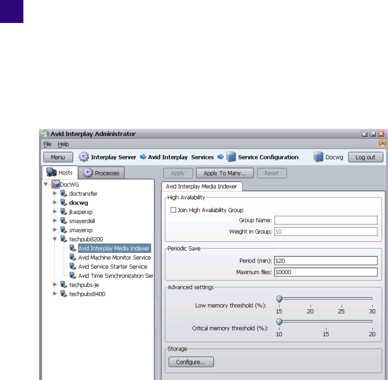Click the Menu button
The width and height of the screenshot is (388, 380).
58,157
